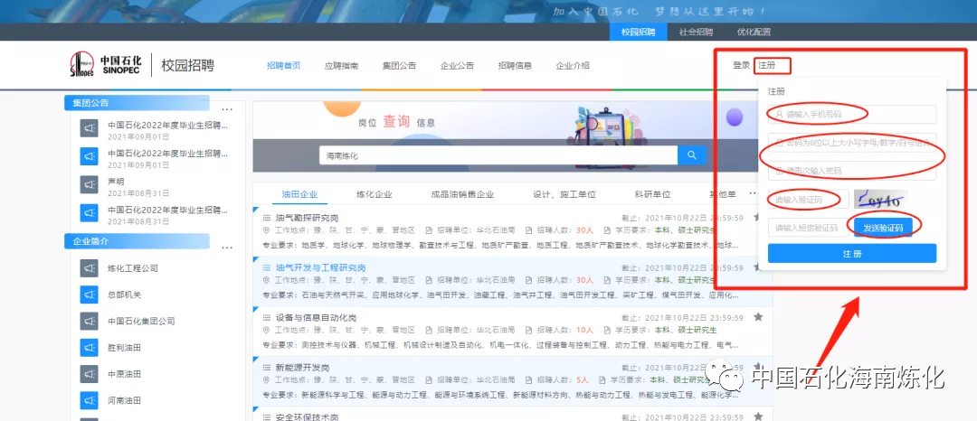
Task: Open job 设备与信息自动化岗
Action: click(x=316, y=318)
